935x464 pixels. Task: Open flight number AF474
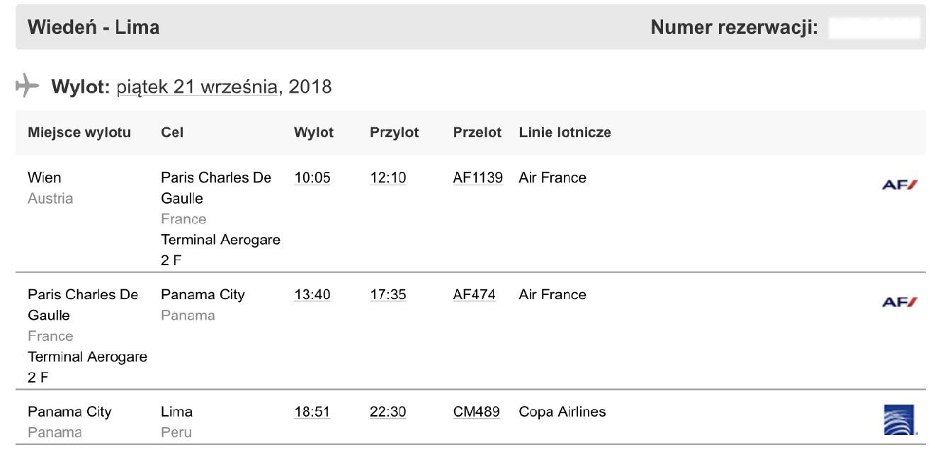[x=474, y=294]
